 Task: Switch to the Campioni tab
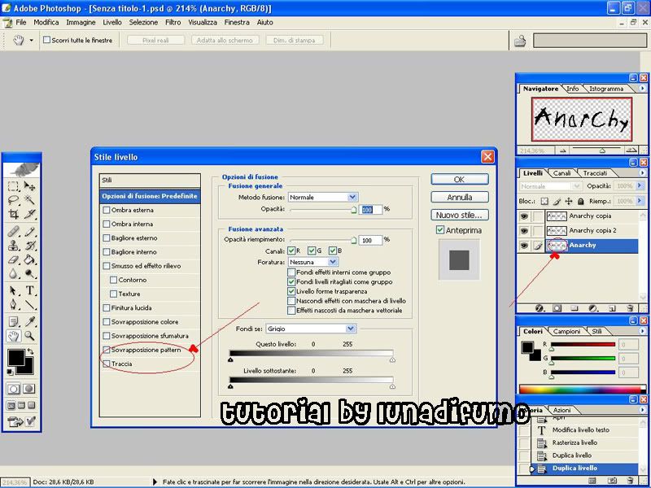tap(566, 331)
